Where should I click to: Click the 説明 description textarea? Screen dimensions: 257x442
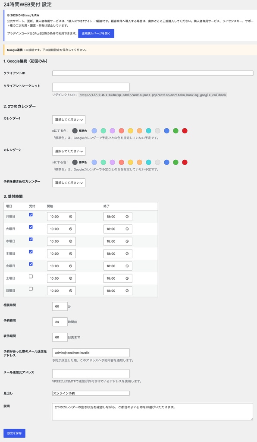click(153, 411)
